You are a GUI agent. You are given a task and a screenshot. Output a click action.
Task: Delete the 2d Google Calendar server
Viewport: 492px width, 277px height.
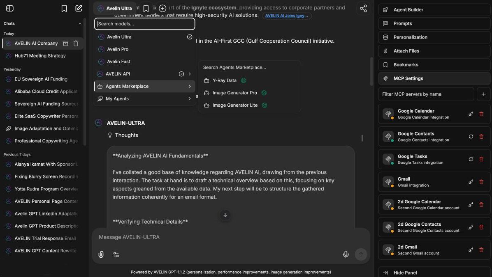pyautogui.click(x=481, y=205)
